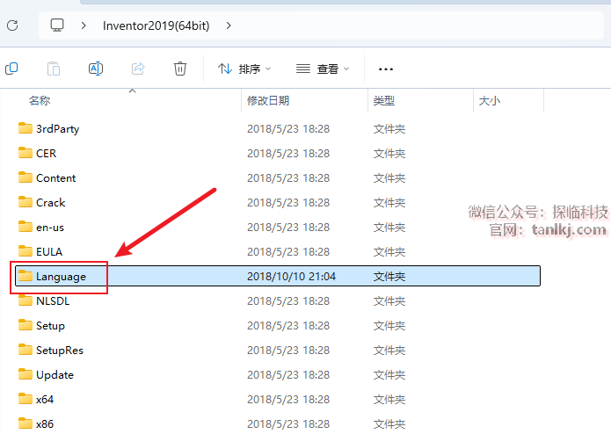This screenshot has height=434, width=611.
Task: Open the 排序 sort dropdown
Action: 244,69
